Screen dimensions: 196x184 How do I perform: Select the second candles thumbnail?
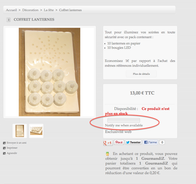click(36, 131)
